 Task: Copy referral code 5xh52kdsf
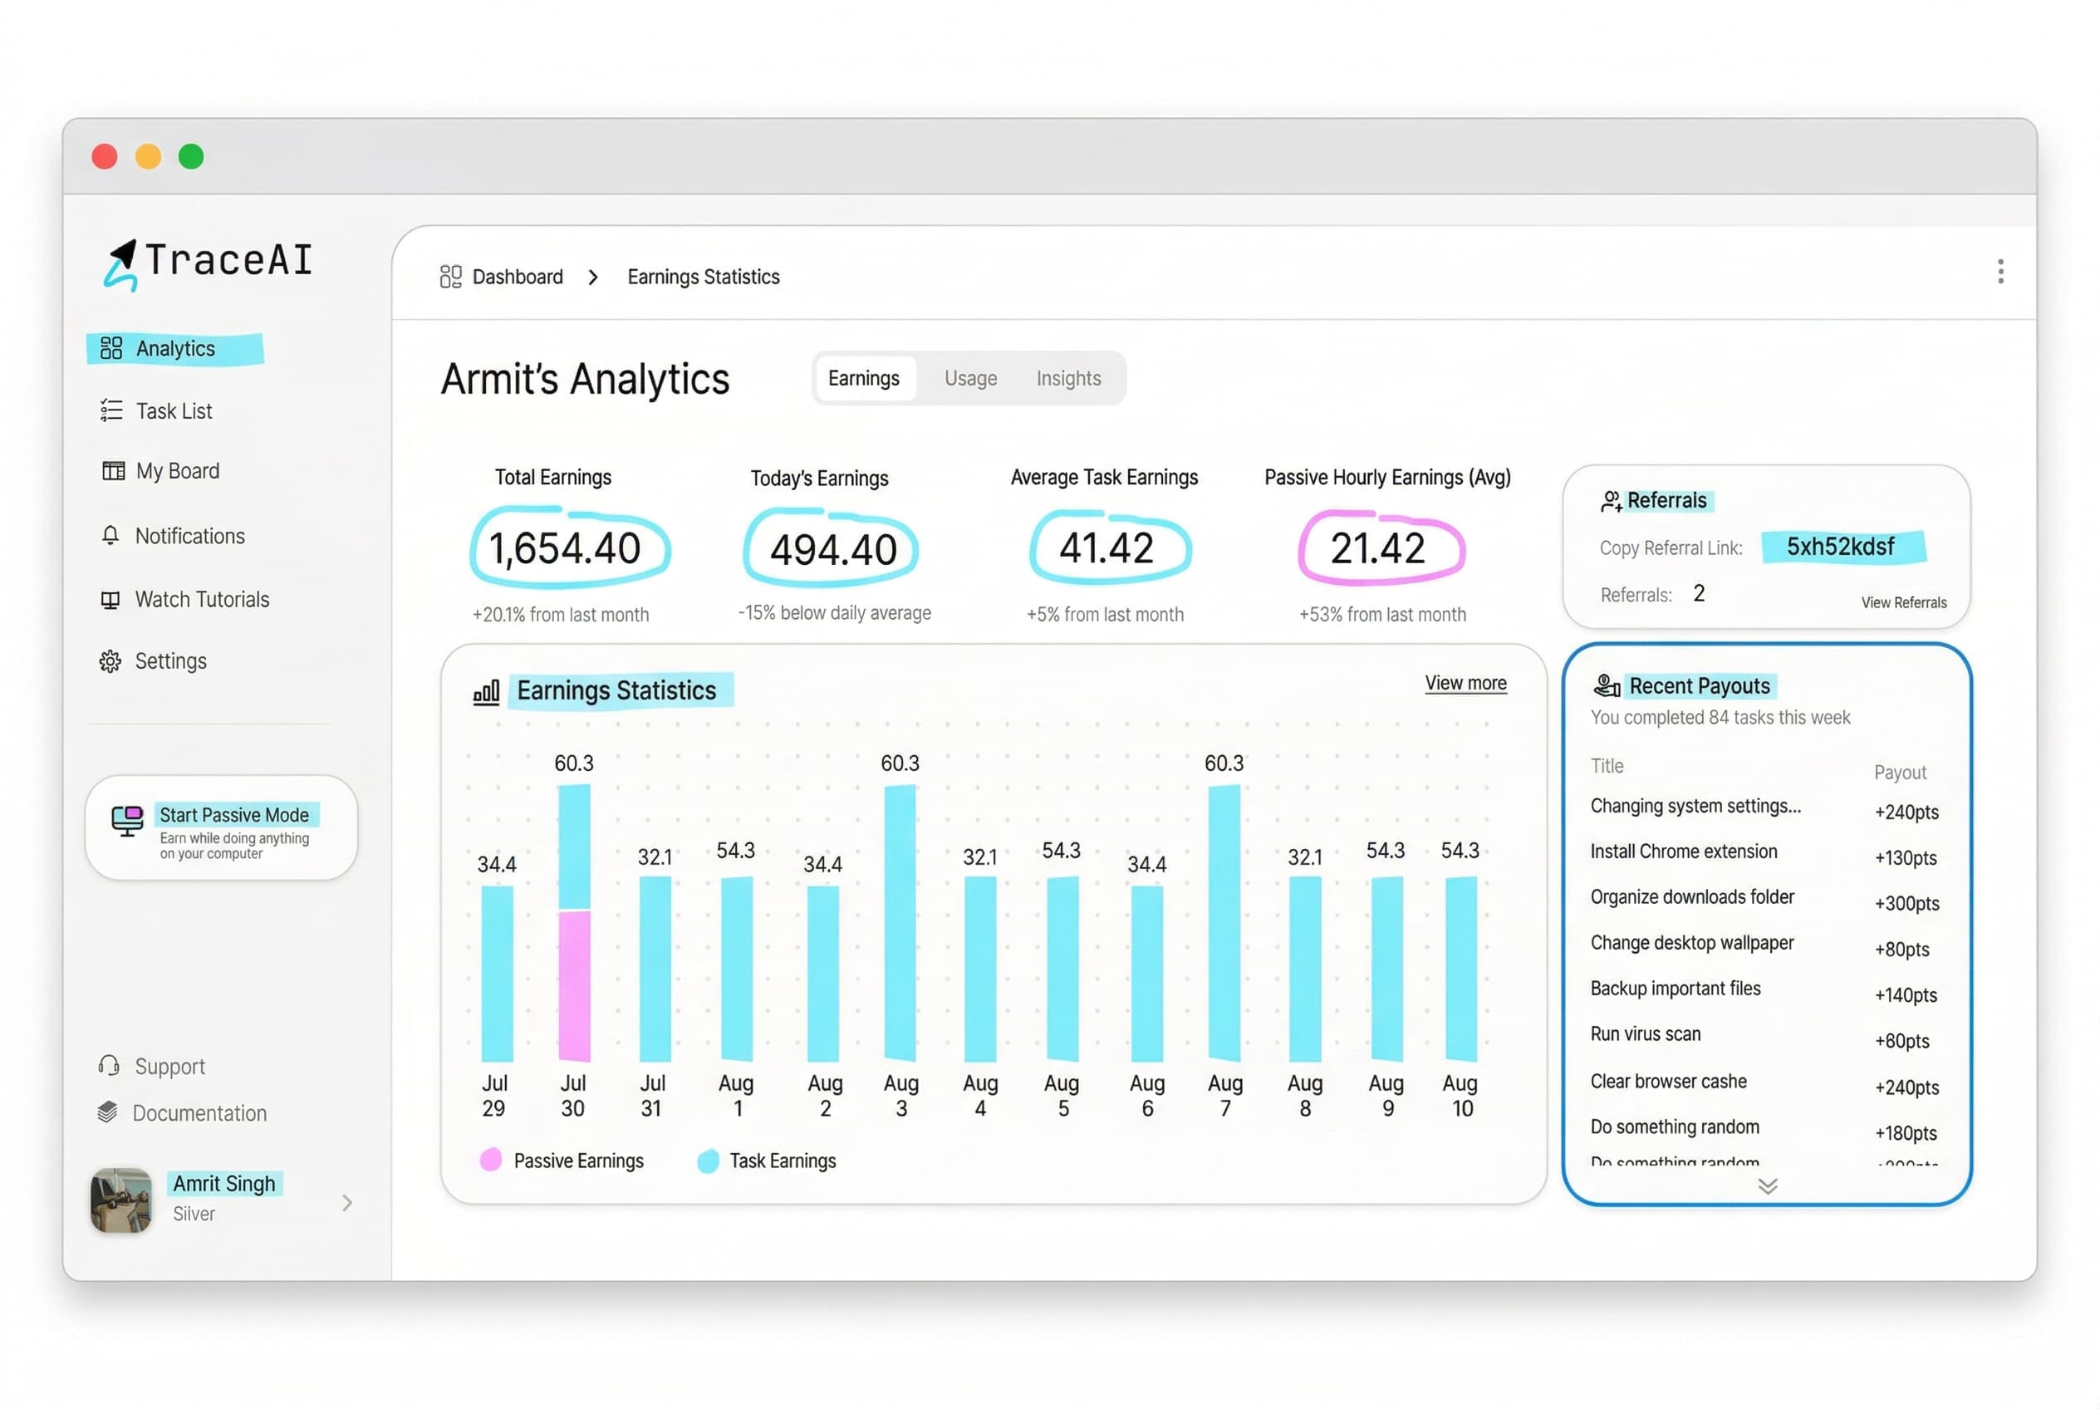[x=1840, y=547]
